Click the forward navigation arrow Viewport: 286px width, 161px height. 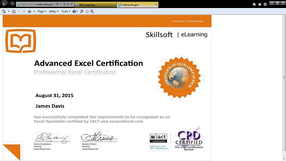[x=12, y=4]
